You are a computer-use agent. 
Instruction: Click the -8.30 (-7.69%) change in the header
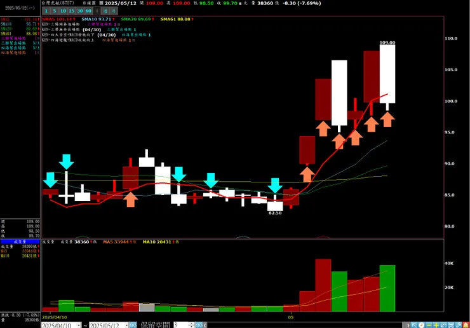click(302, 3)
